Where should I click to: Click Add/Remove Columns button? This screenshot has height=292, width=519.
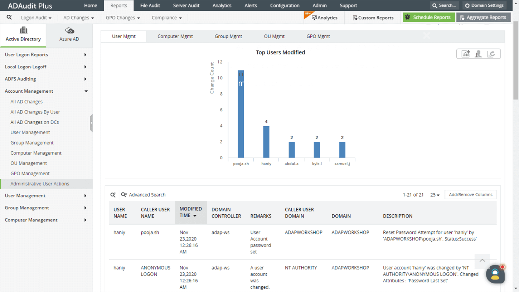click(470, 195)
